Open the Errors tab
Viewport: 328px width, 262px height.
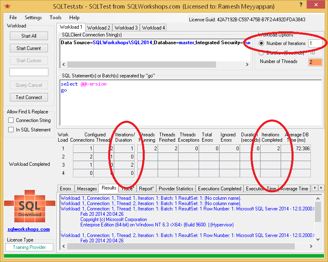coord(66,189)
